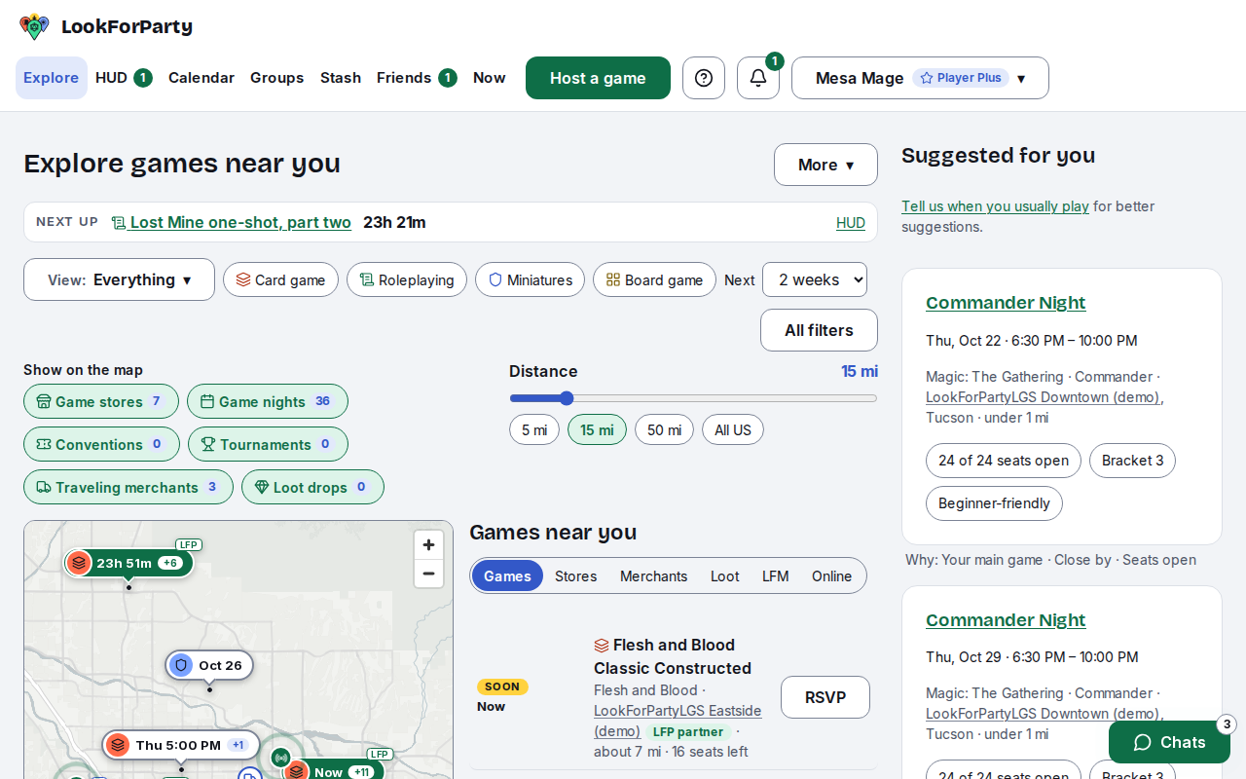This screenshot has height=779, width=1246.
Task: Open Stash in the navigation
Action: (x=341, y=78)
